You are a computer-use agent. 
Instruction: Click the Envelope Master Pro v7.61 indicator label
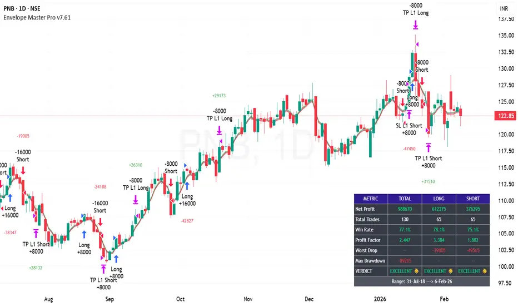pos(37,17)
